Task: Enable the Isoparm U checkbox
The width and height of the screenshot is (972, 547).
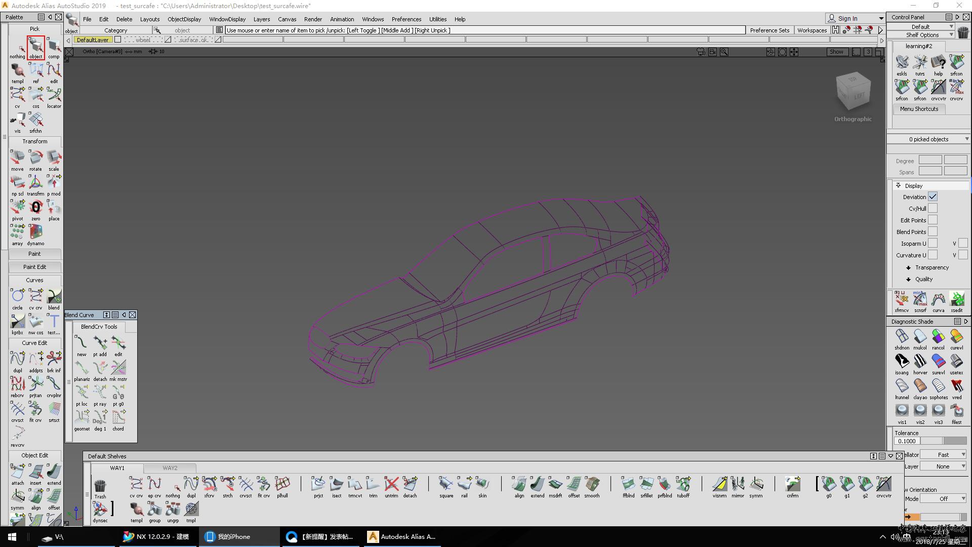Action: click(933, 243)
